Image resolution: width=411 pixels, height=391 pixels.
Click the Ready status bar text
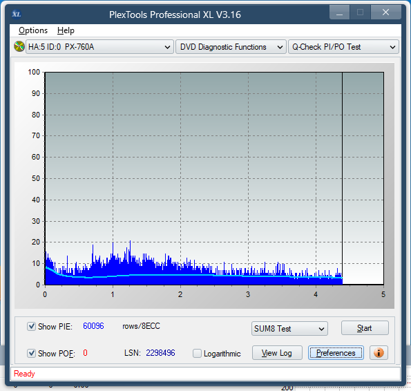pos(24,374)
